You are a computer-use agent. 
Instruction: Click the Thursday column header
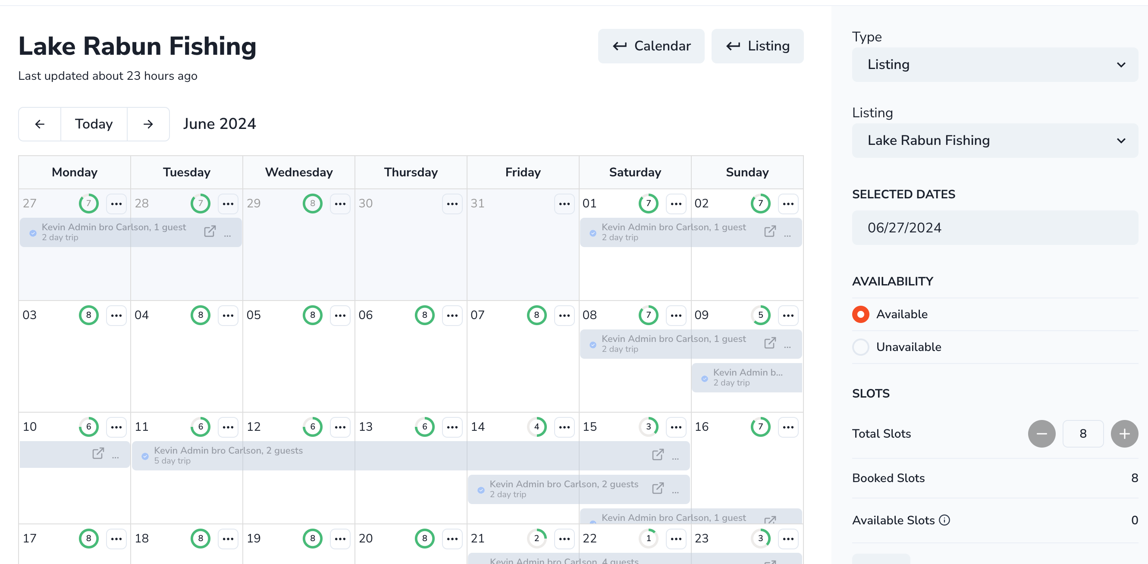[x=411, y=172]
